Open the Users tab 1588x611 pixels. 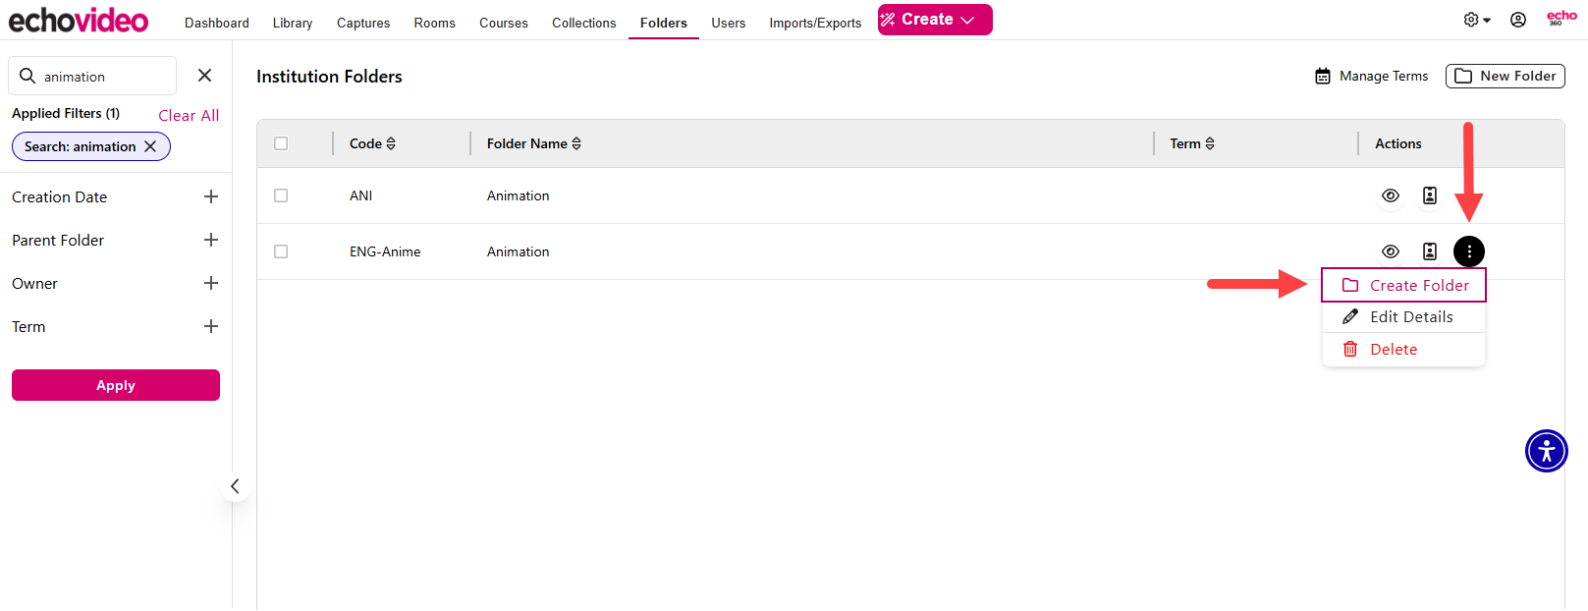point(729,23)
